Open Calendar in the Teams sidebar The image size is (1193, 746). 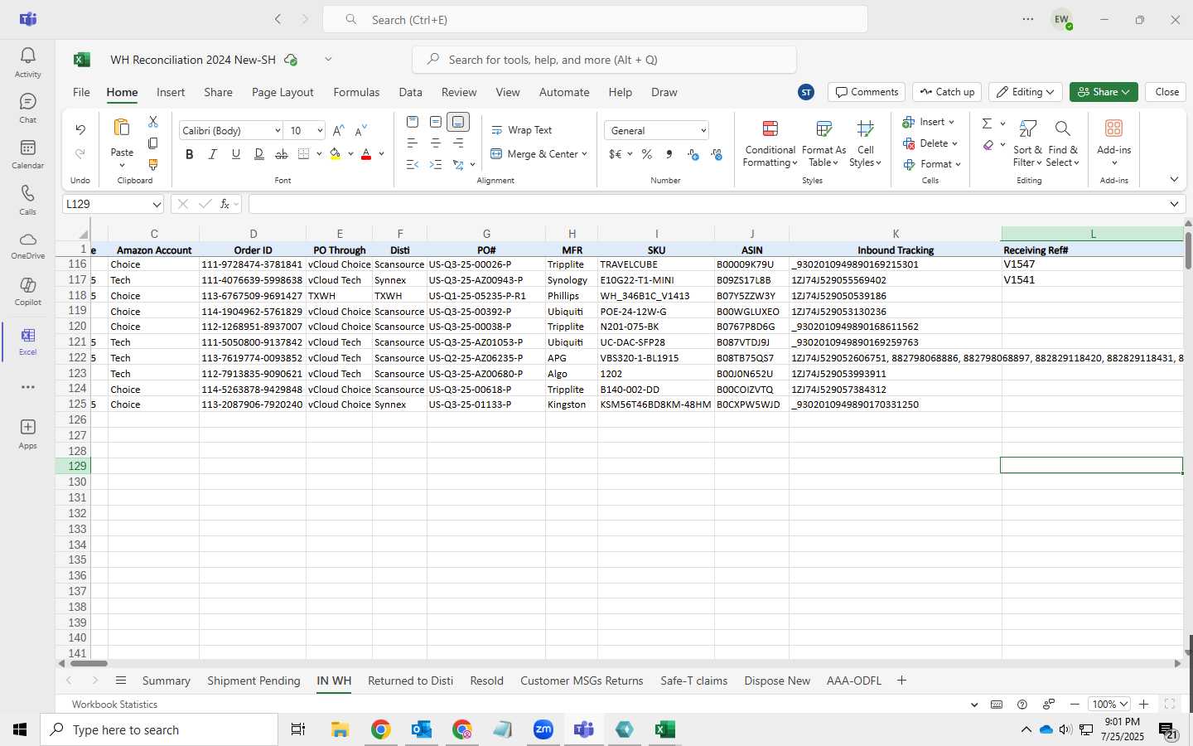pos(27,153)
